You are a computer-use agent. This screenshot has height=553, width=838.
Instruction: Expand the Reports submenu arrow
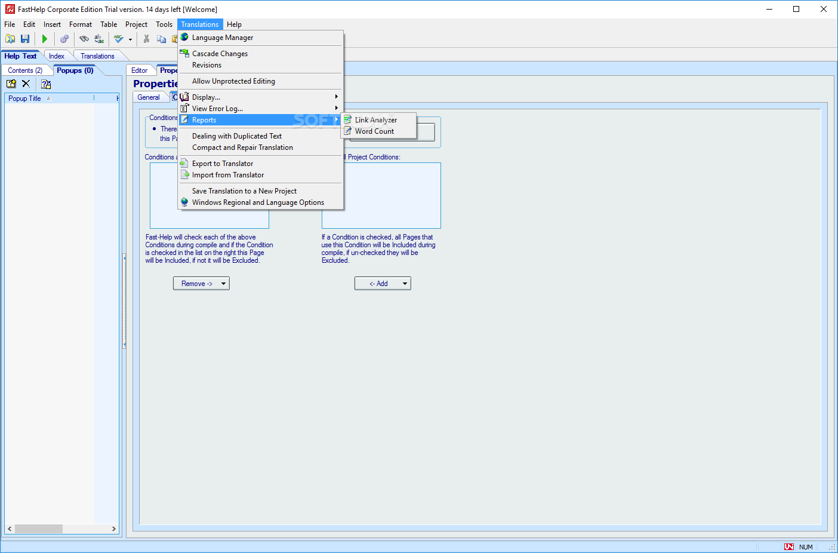coord(336,120)
